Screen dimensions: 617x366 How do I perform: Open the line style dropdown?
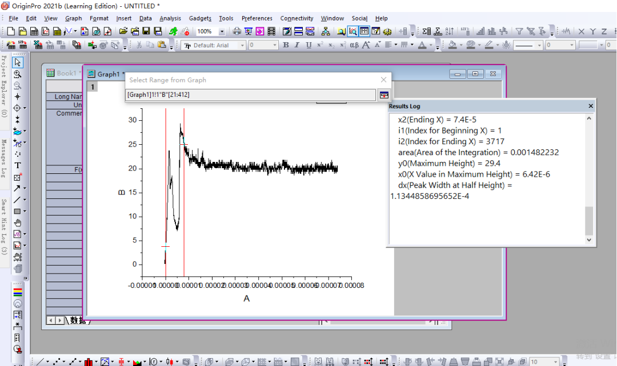[x=538, y=45]
